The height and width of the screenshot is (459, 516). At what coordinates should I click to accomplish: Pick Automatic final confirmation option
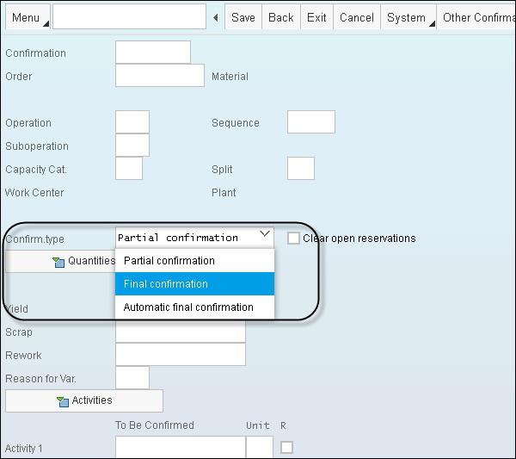click(x=195, y=307)
